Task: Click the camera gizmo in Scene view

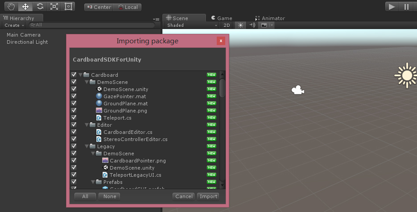Action: [298, 90]
